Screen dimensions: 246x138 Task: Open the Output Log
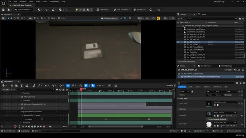24,131
